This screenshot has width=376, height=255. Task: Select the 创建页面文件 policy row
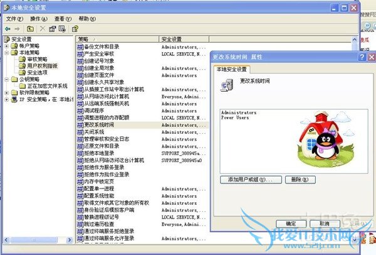click(142, 75)
